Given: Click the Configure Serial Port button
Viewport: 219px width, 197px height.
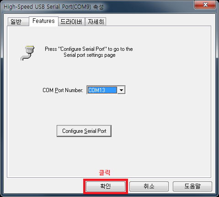Looking at the screenshot, I should [x=84, y=131].
